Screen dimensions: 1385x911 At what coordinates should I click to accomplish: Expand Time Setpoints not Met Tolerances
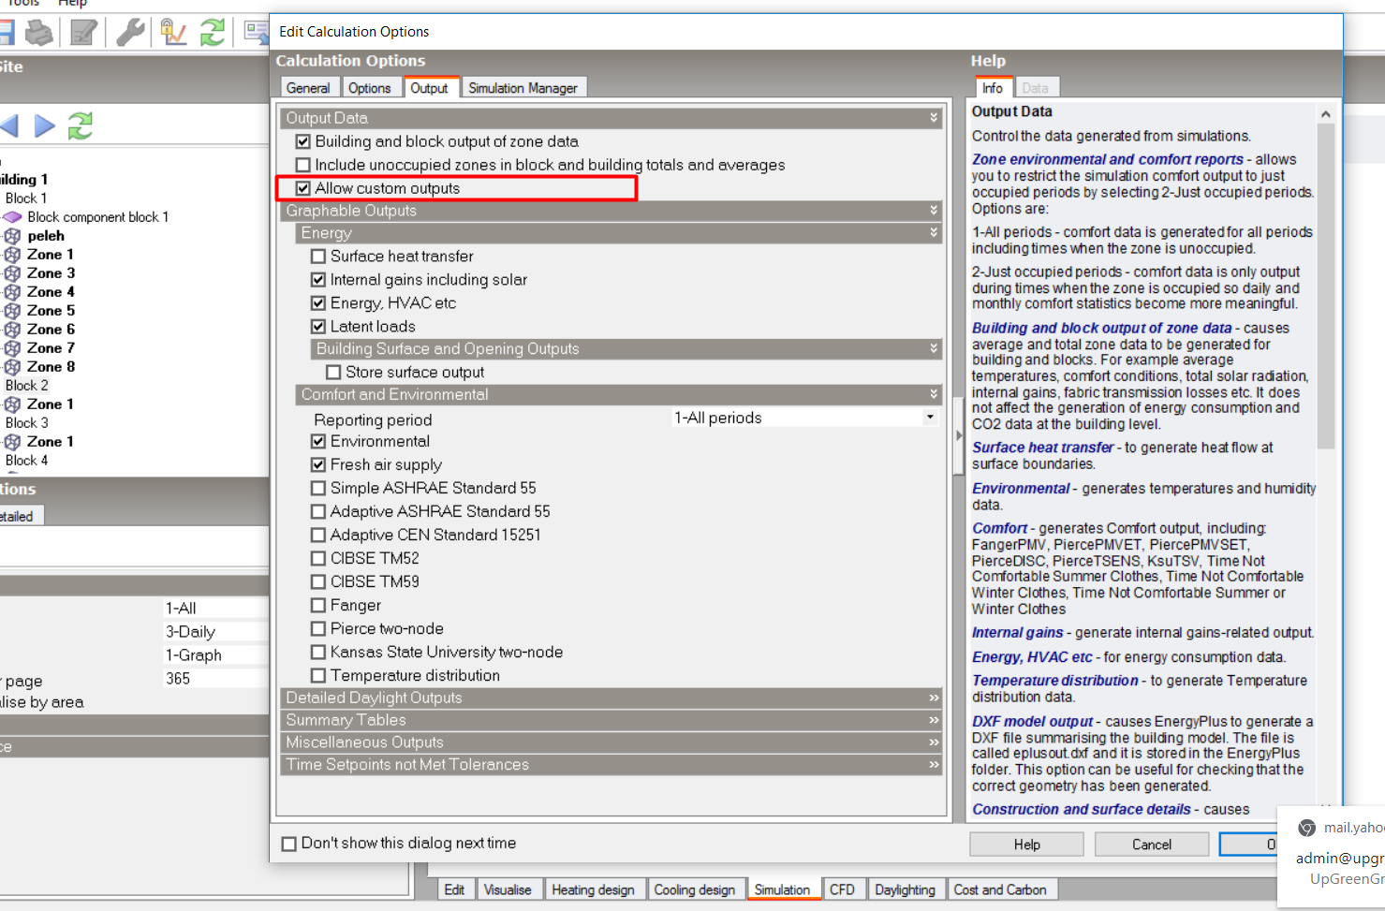point(934,765)
